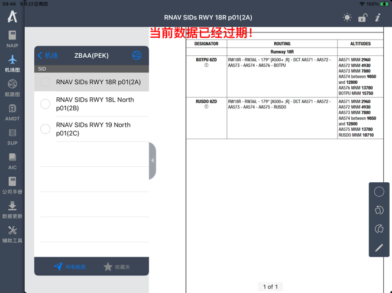
Task: Select radio button for RWY 18L North
Action: click(46, 104)
